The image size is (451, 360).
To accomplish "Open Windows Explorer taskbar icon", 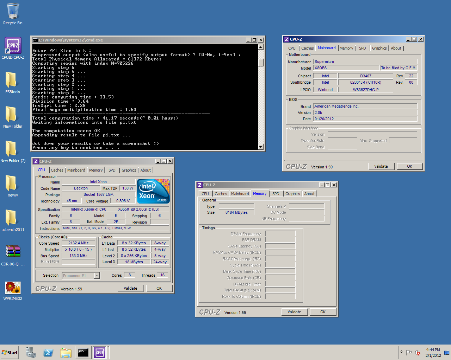I will pyautogui.click(x=66, y=353).
